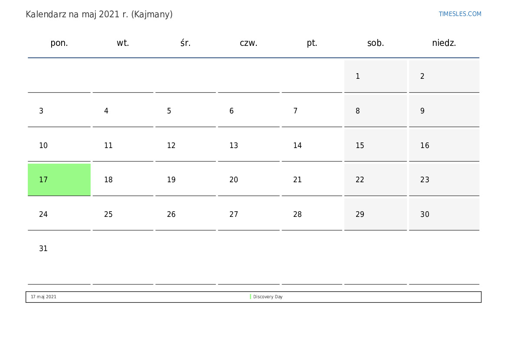The height and width of the screenshot is (358, 507).
Task: Click day 26 in the calendar
Action: (x=186, y=214)
